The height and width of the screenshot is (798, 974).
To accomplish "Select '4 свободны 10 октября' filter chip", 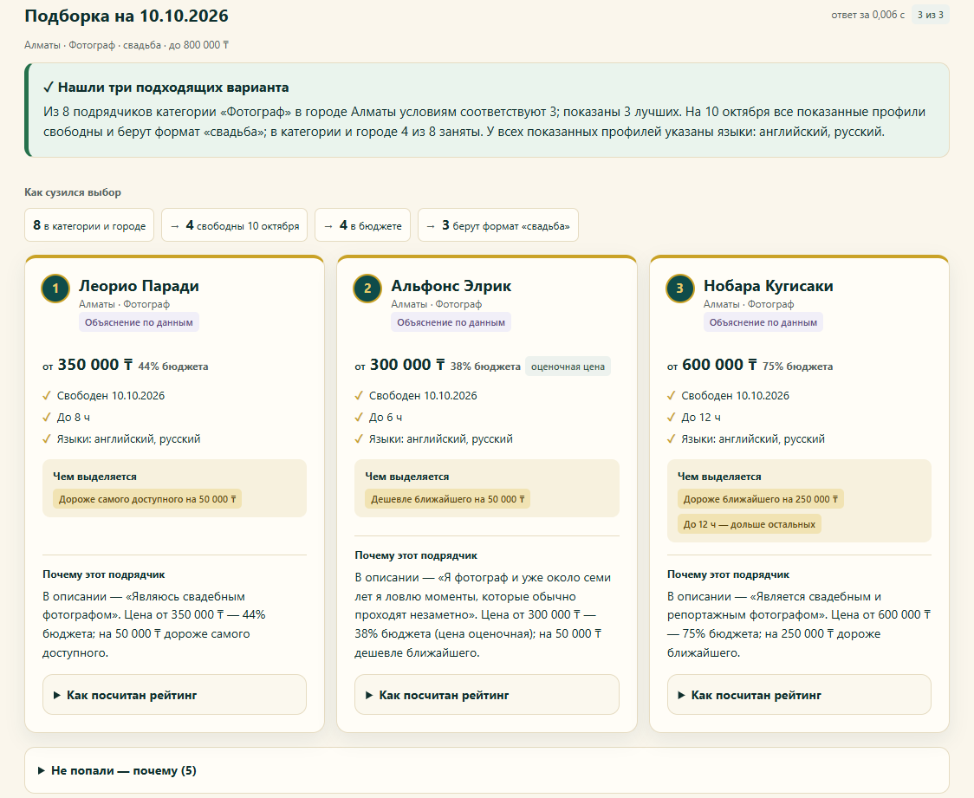I will (x=234, y=225).
